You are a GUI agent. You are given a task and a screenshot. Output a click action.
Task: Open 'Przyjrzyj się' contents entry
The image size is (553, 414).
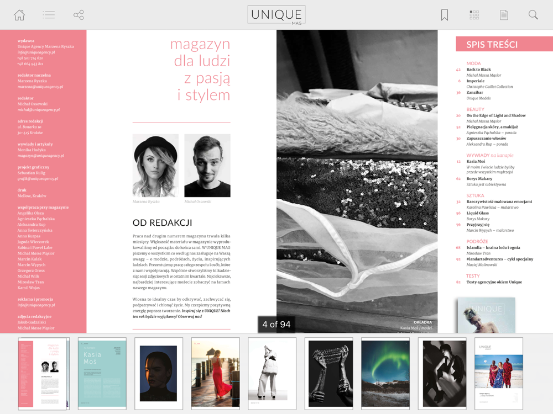click(x=478, y=225)
